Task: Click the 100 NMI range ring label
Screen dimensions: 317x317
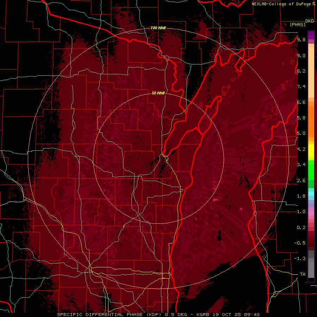Action: click(158, 28)
